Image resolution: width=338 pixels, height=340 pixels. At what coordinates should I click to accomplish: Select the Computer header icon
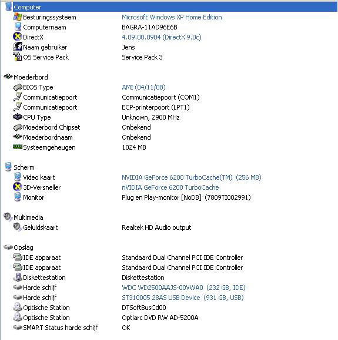(x=8, y=6)
